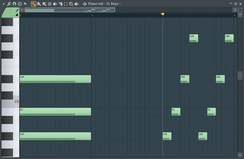244x159 pixels.
Task: Click the left scroll arrow of the minimap
Action: (22, 10)
